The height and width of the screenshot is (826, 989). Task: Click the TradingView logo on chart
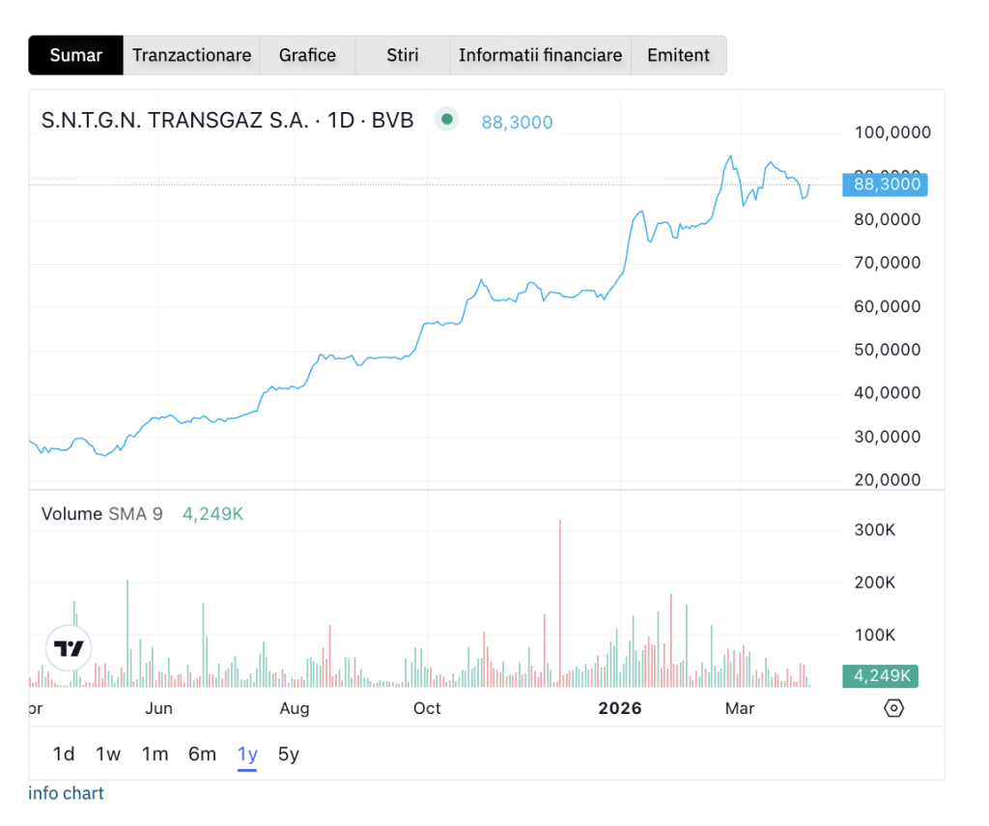coord(69,648)
